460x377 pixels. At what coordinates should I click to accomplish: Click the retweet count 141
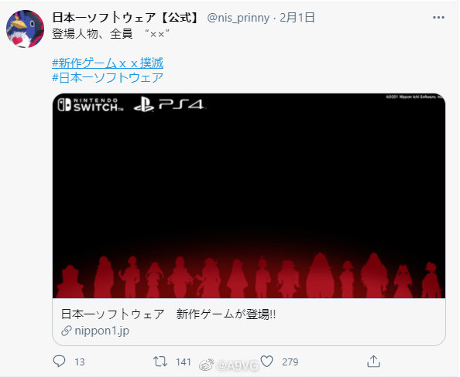[184, 362]
